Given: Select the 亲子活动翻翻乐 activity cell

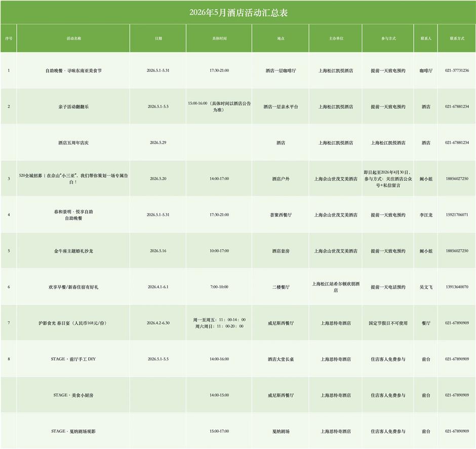Looking at the screenshot, I should point(73,107).
